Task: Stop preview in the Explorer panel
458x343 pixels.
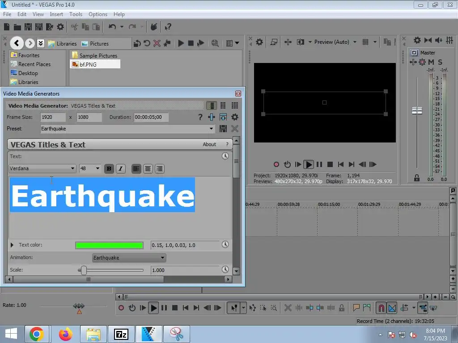Action: click(191, 43)
